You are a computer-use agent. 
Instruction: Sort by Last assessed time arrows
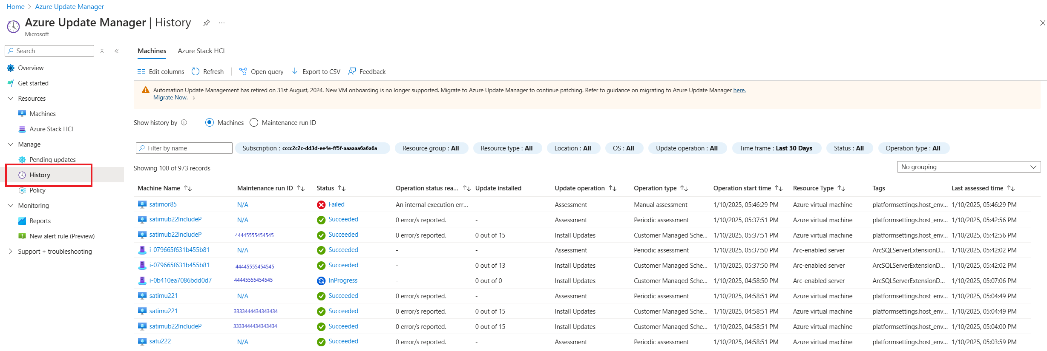(1011, 188)
